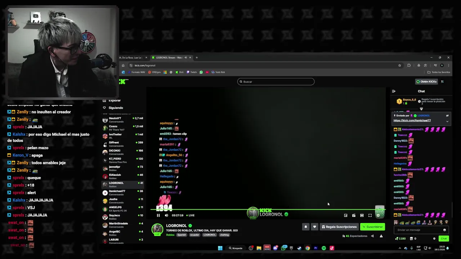Open the emoji picker in chat input
Viewport: 461px width, 259px height.
pos(444,230)
